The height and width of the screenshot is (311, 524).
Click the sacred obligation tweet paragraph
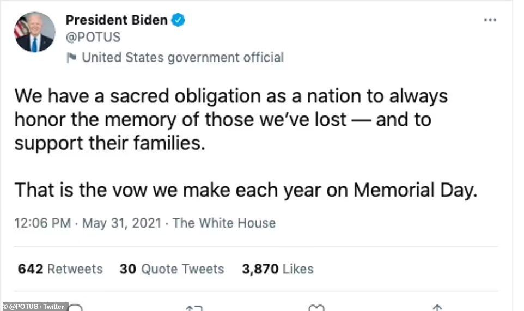[x=231, y=120]
